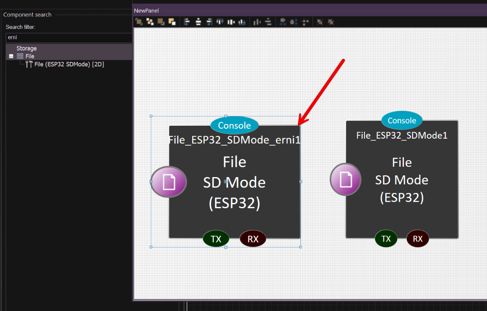487x311 pixels.
Task: Click the reduce vertical spacing icon
Action: click(x=294, y=22)
